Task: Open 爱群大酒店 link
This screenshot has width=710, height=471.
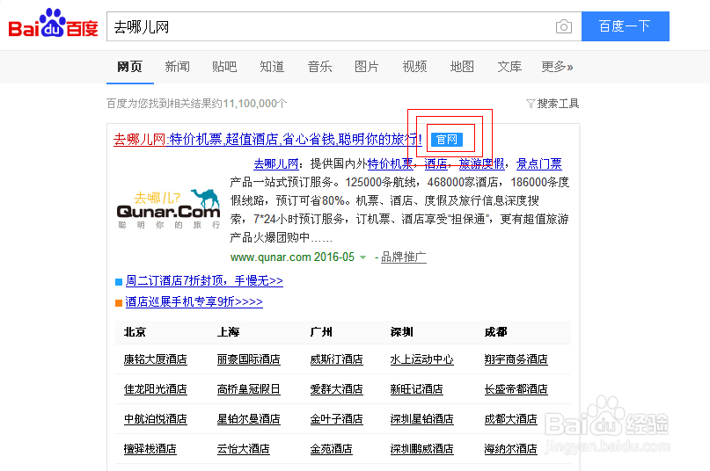Action: pyautogui.click(x=336, y=389)
